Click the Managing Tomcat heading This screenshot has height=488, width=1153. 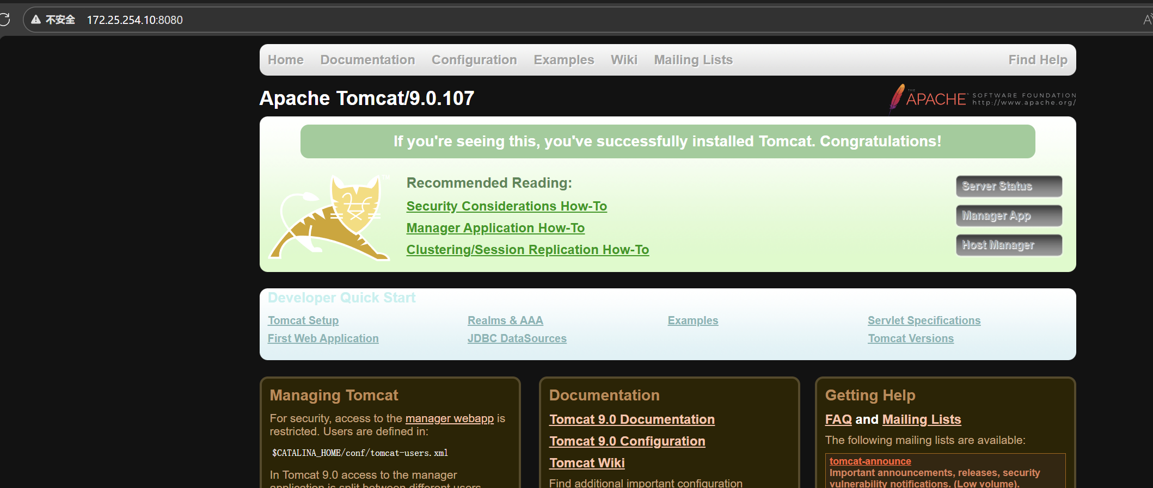tap(334, 395)
